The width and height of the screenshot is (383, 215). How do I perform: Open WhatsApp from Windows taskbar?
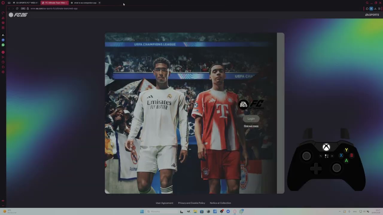click(x=241, y=211)
